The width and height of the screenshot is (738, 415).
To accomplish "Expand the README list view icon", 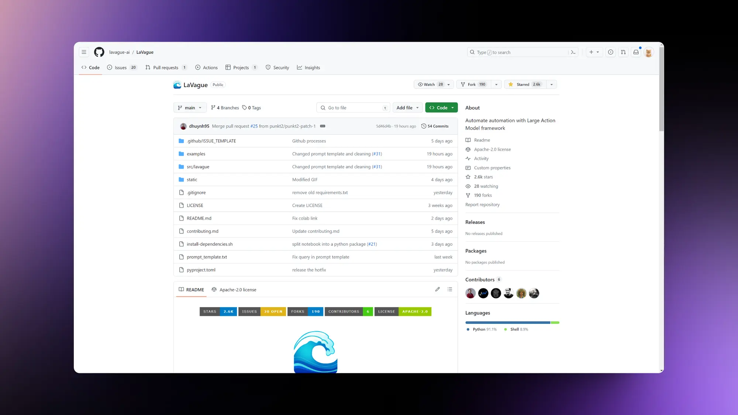I will tap(449, 289).
